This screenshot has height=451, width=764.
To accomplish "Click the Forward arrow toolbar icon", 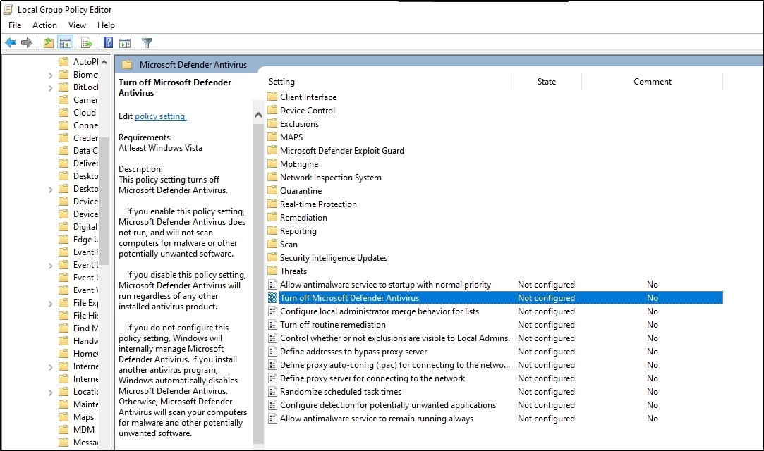I will [x=27, y=43].
